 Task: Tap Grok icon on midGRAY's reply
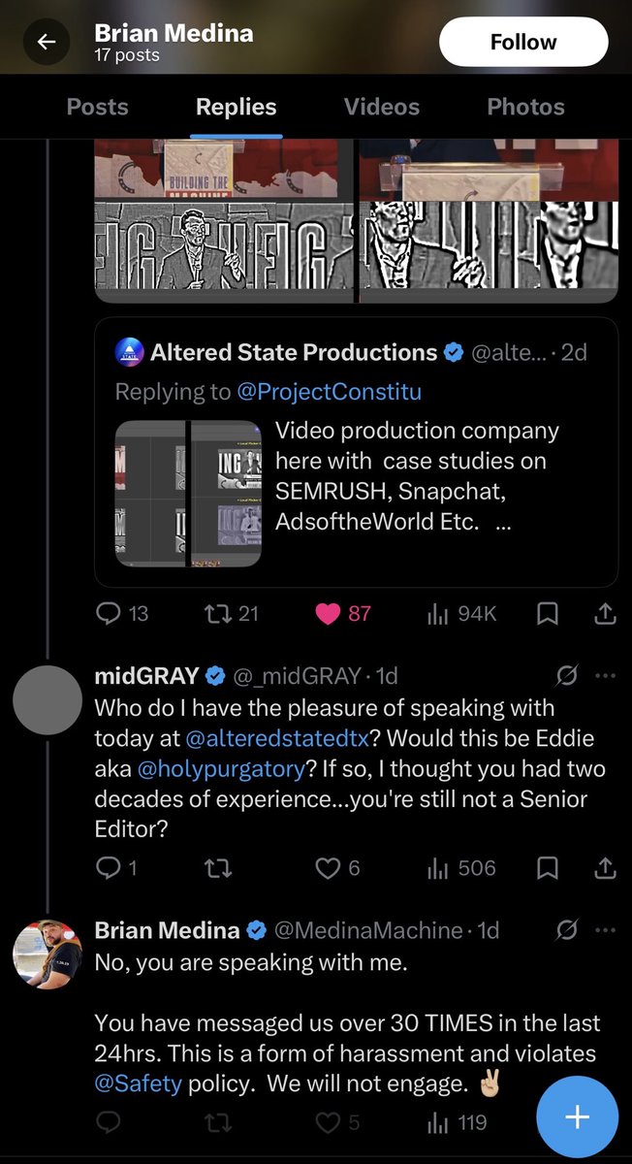pos(567,675)
